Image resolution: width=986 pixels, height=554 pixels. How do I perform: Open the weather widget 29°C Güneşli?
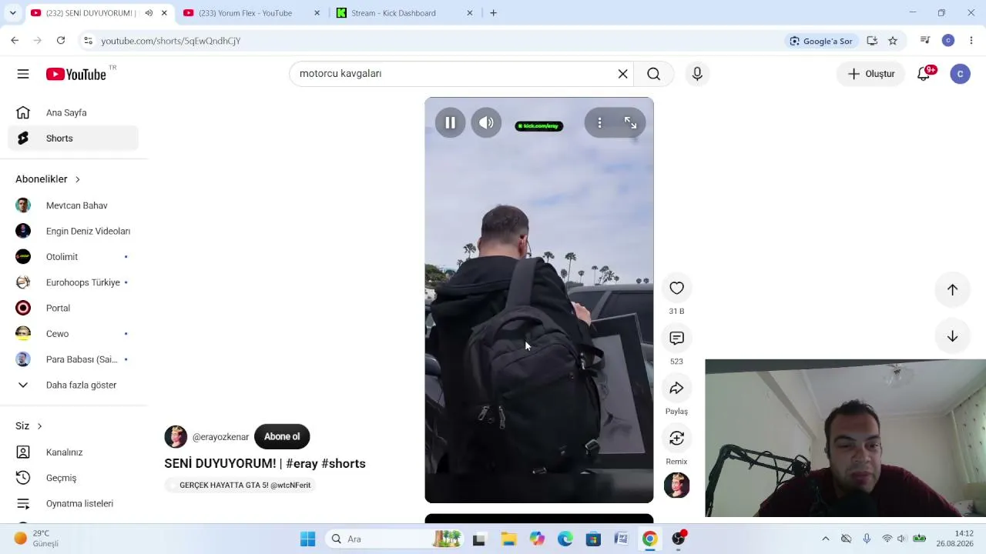[36, 539]
